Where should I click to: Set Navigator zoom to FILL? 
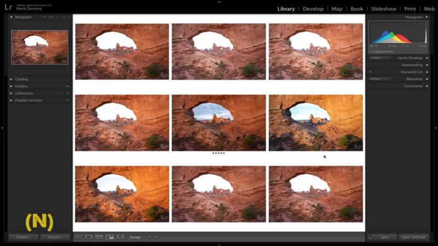pos(51,17)
